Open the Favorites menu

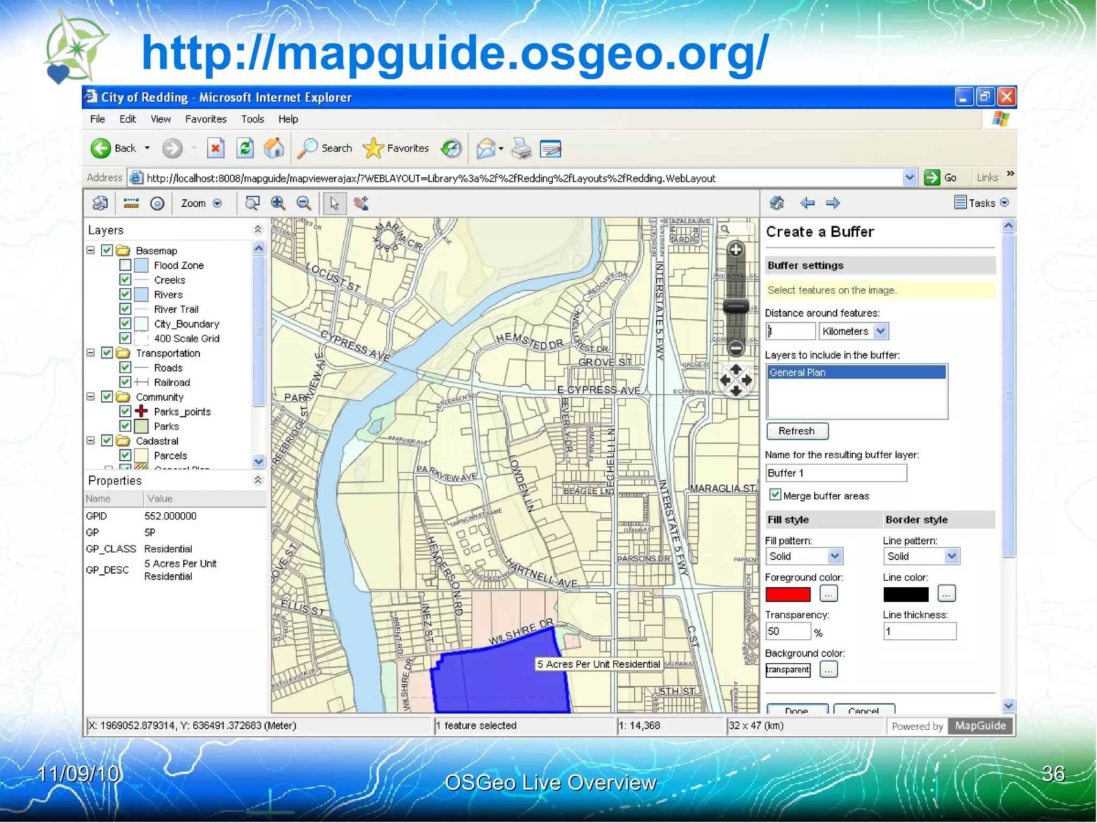(x=206, y=119)
